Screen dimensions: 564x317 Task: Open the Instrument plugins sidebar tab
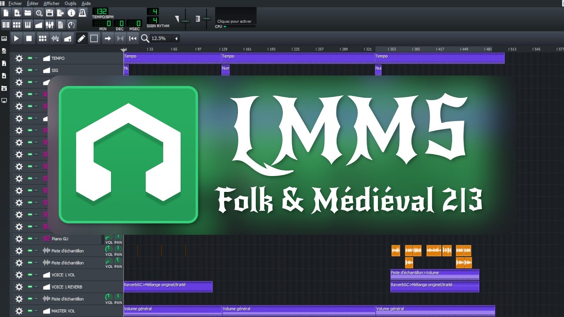[4, 39]
